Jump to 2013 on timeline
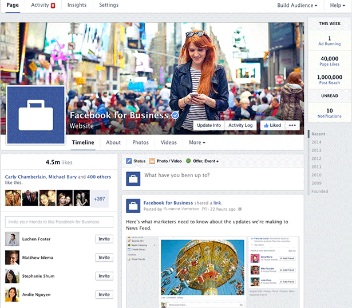 tap(317, 150)
